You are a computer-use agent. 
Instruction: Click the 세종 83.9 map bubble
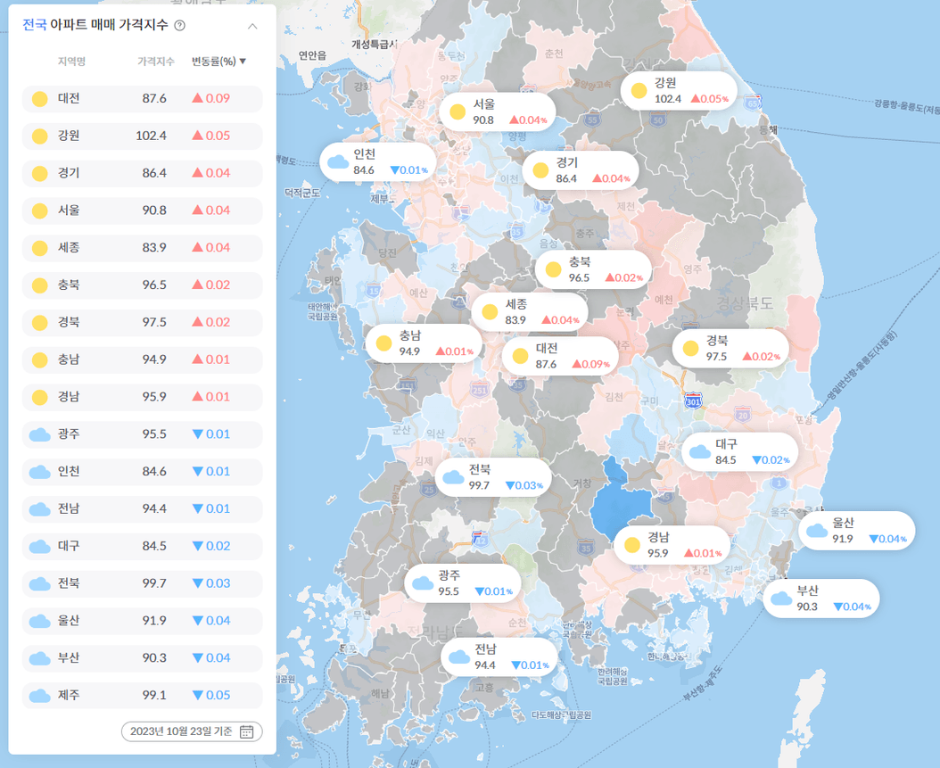[x=530, y=312]
